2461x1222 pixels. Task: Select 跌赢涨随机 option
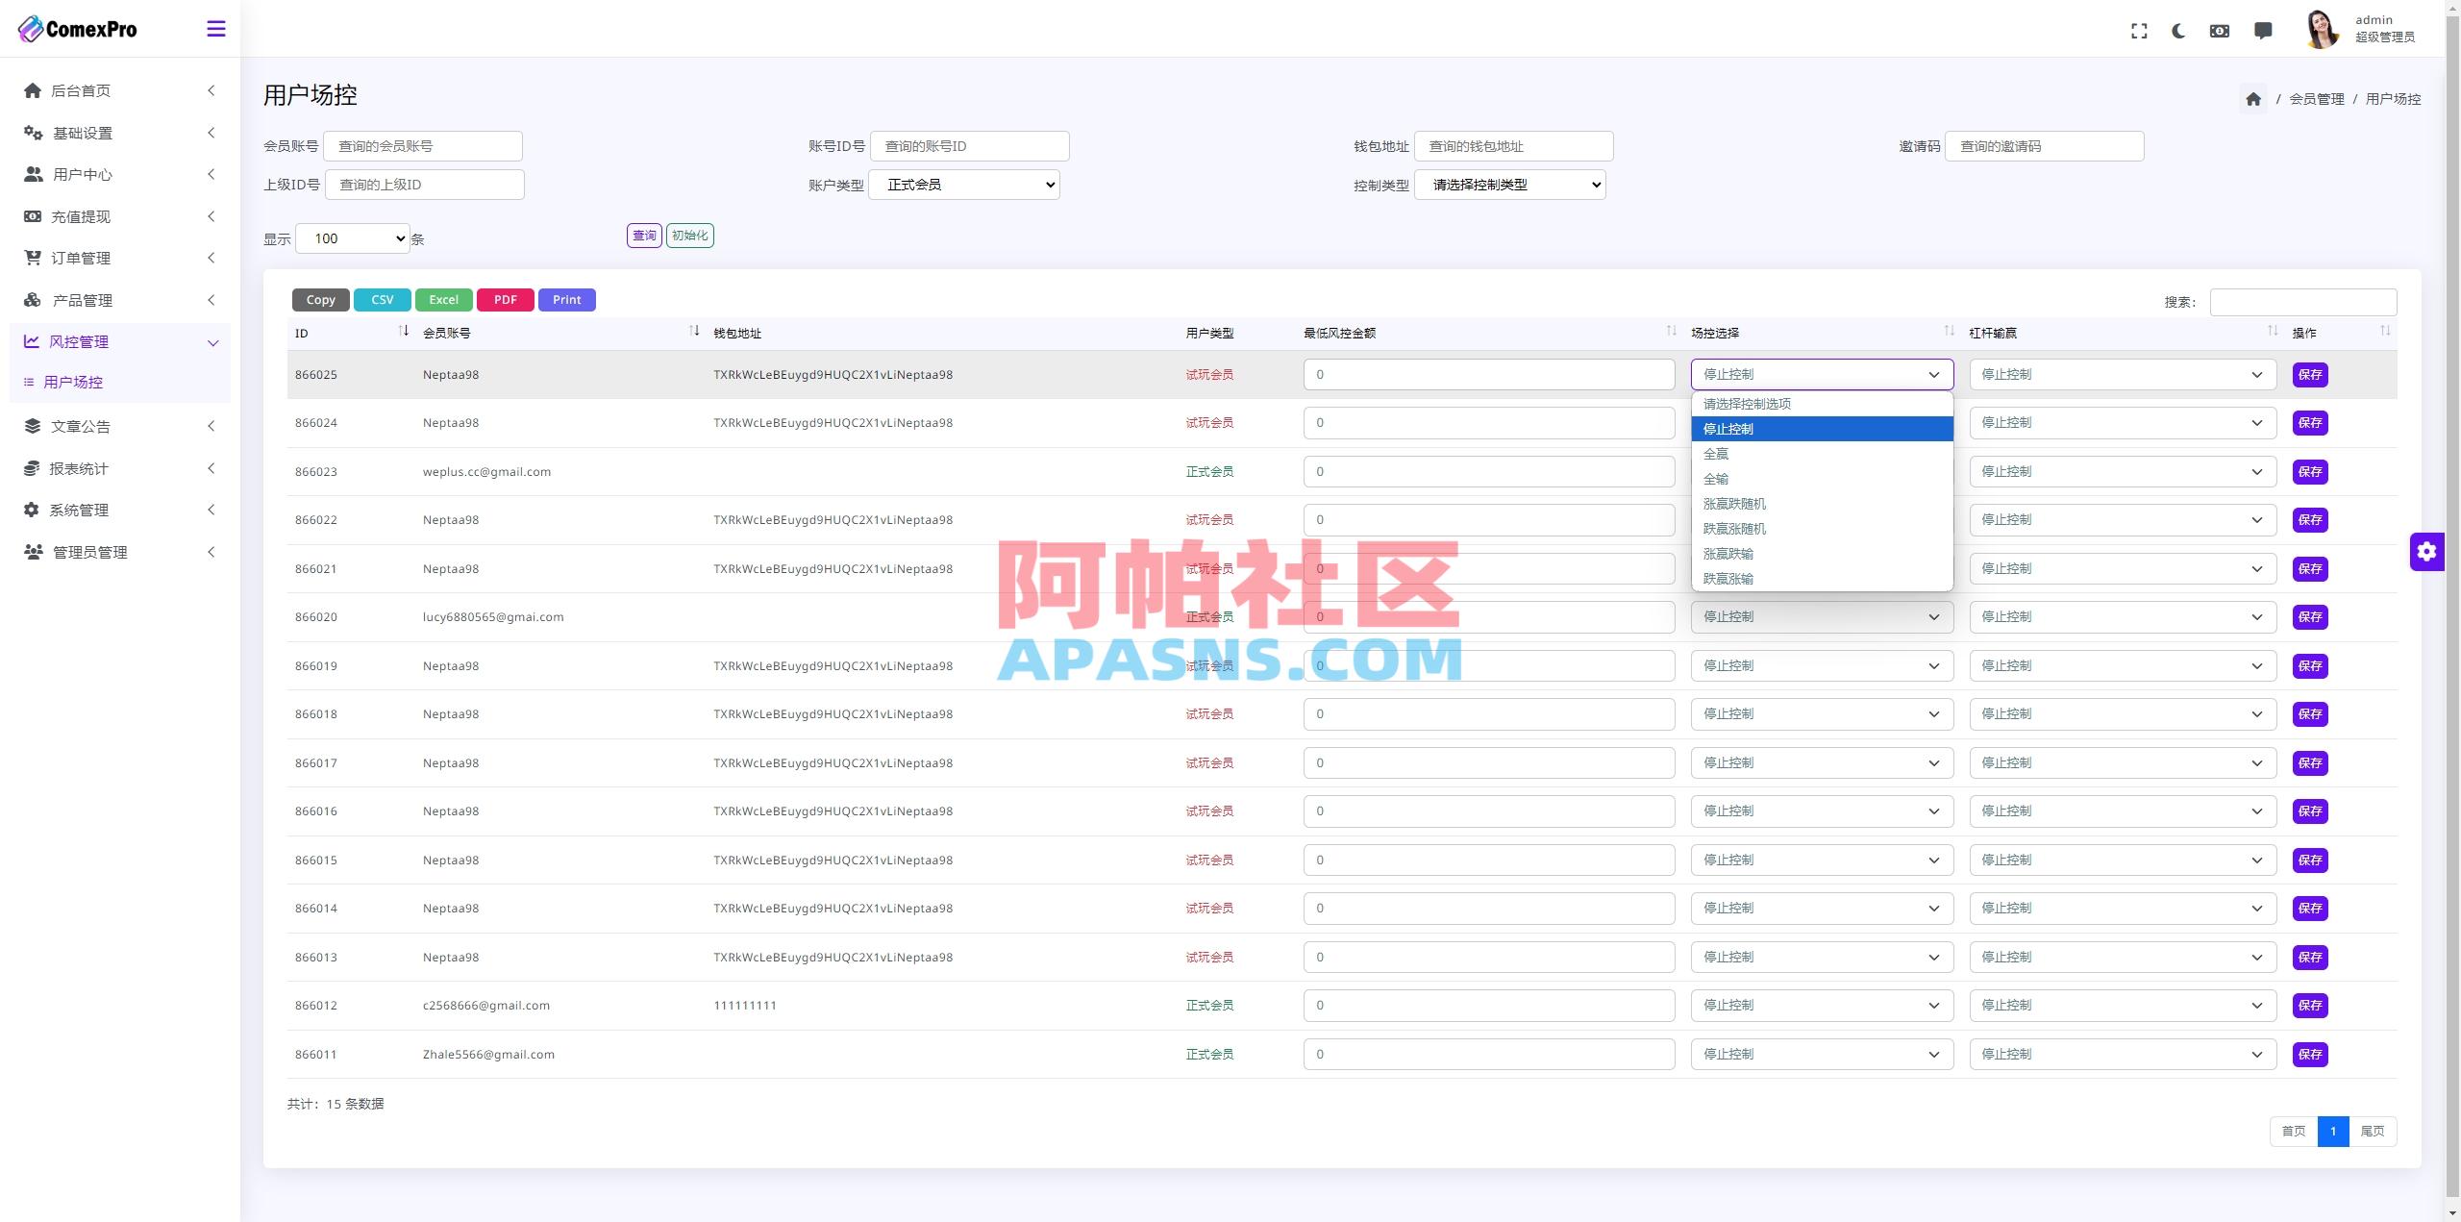tap(1822, 529)
